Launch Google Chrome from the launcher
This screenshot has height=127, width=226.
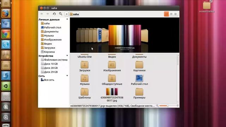(x=6, y=34)
